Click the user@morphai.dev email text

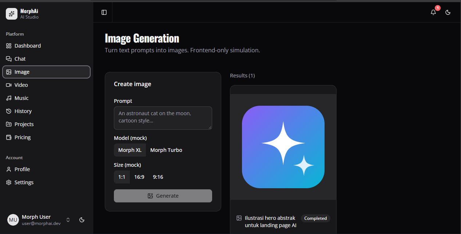pyautogui.click(x=41, y=223)
